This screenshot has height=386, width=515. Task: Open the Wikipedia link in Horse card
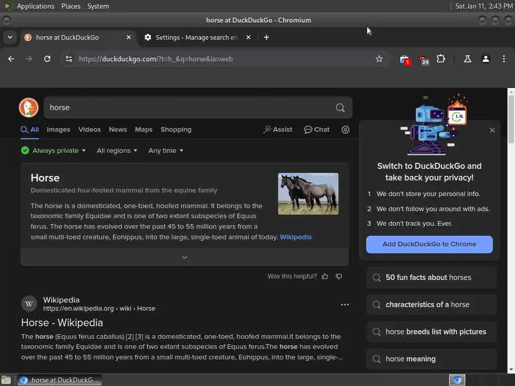[x=296, y=237]
